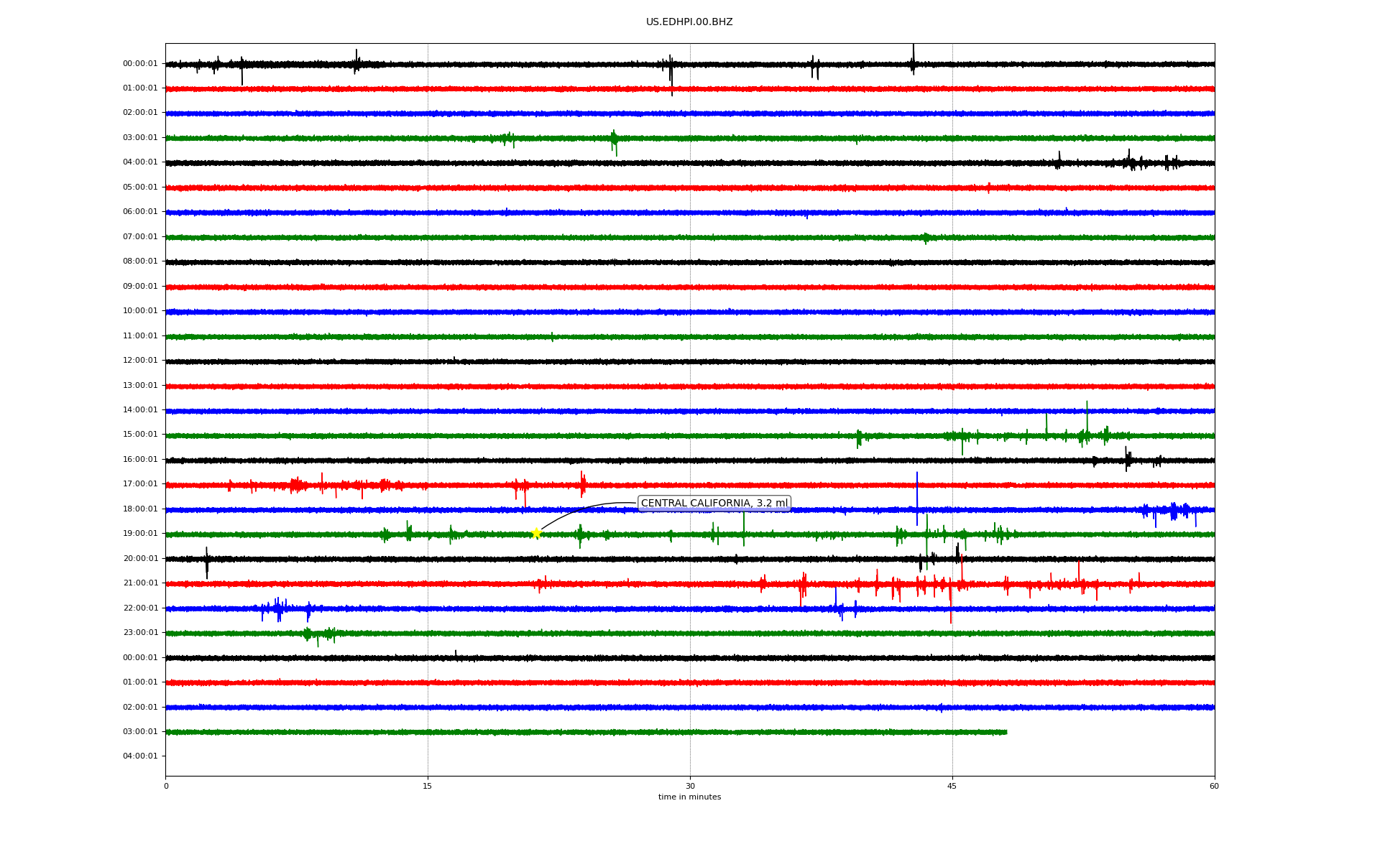Click the CENTRAL CALIFORNIA, 3.2 ml annotation

pos(714,504)
